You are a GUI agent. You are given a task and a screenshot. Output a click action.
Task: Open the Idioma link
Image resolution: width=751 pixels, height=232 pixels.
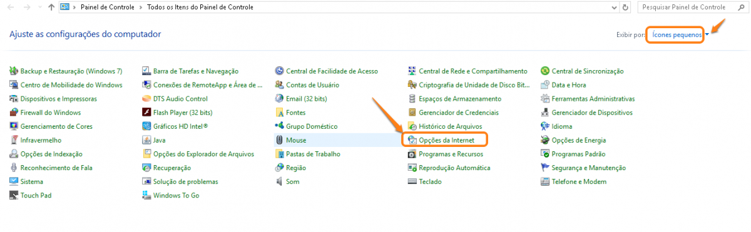pos(562,126)
